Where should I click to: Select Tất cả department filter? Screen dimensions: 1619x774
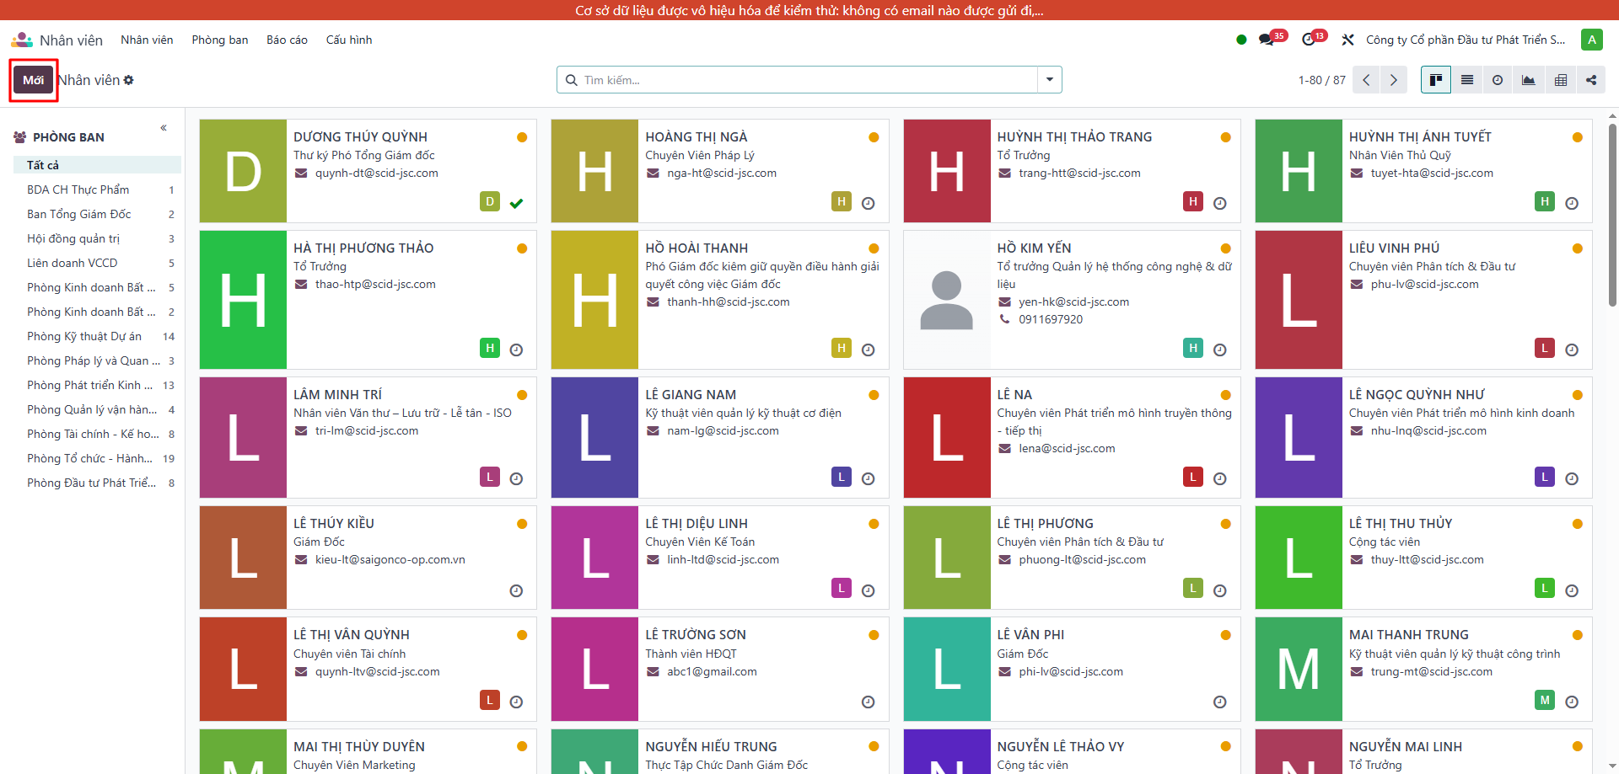click(x=97, y=165)
